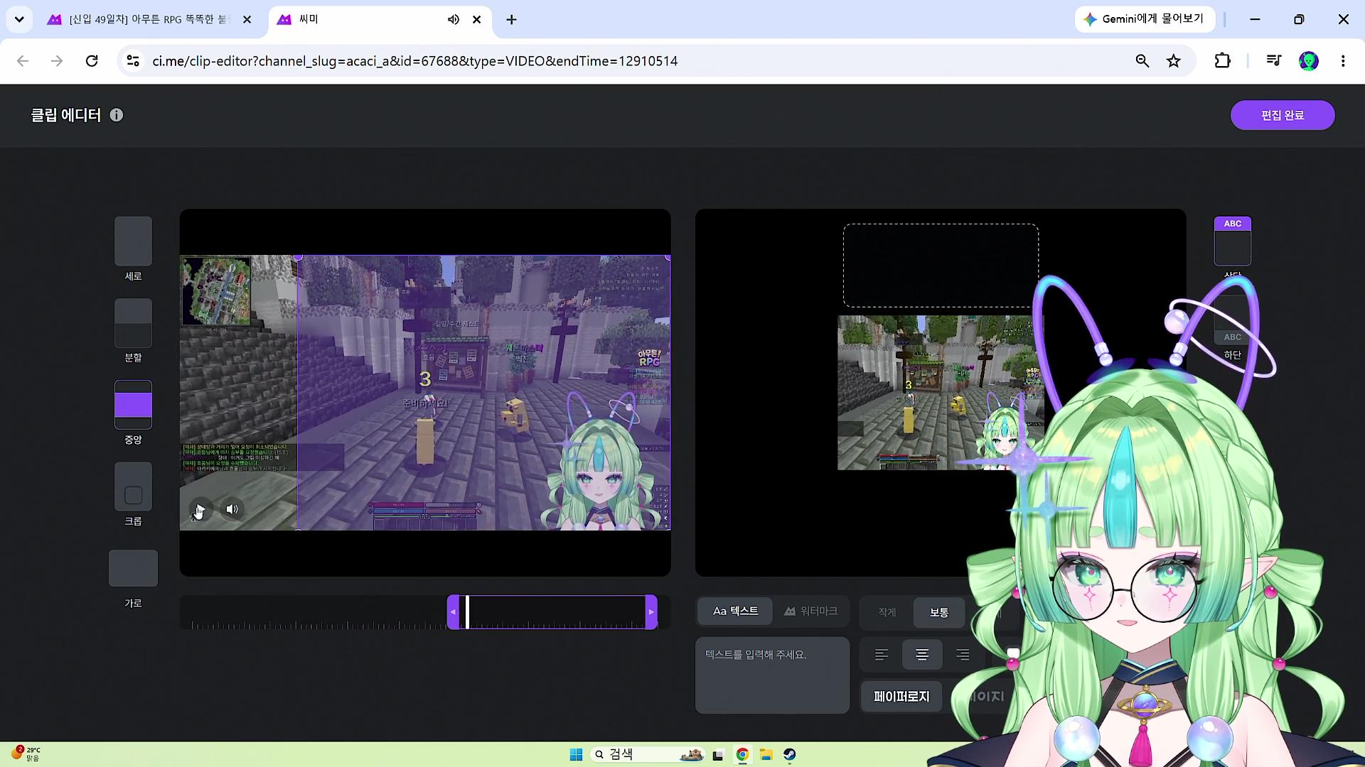Viewport: 1365px width, 767px height.
Task: Select the 가로 horizontal layout icon
Action: click(x=133, y=568)
